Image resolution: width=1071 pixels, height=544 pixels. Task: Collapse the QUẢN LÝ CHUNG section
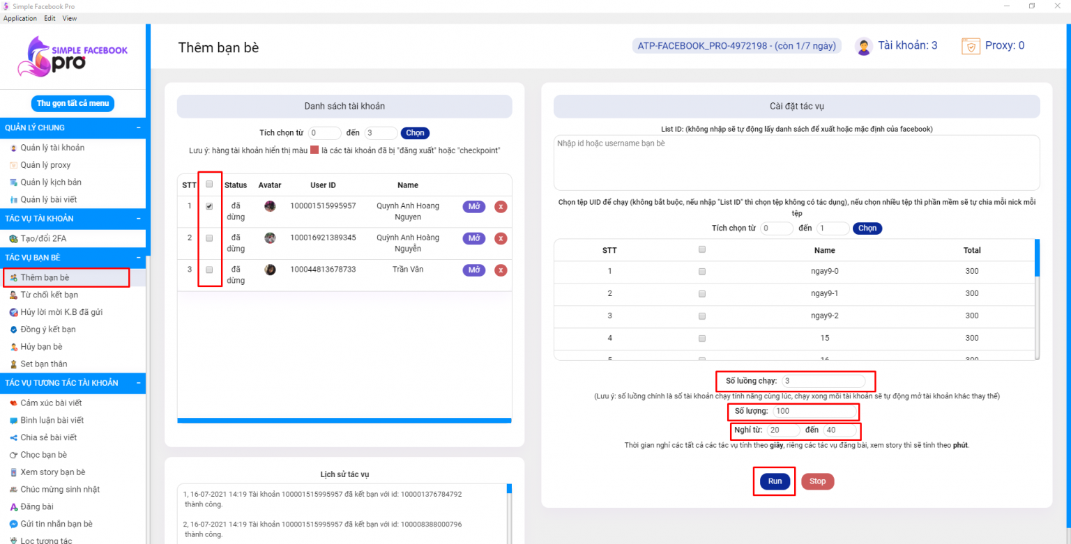[139, 127]
